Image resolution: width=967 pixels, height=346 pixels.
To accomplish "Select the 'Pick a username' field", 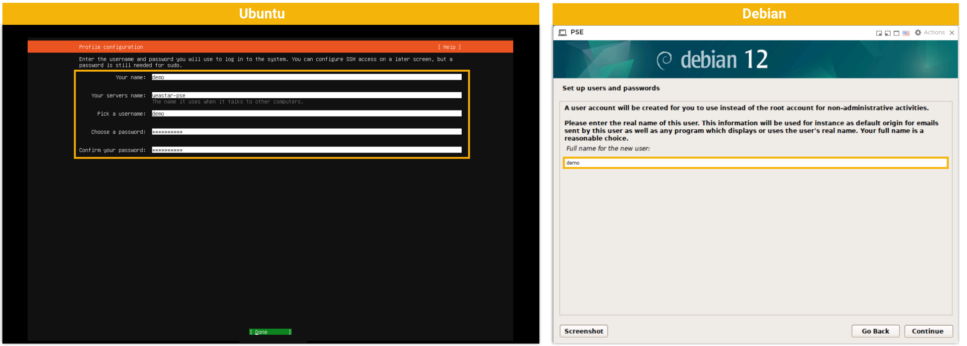I will pyautogui.click(x=306, y=114).
